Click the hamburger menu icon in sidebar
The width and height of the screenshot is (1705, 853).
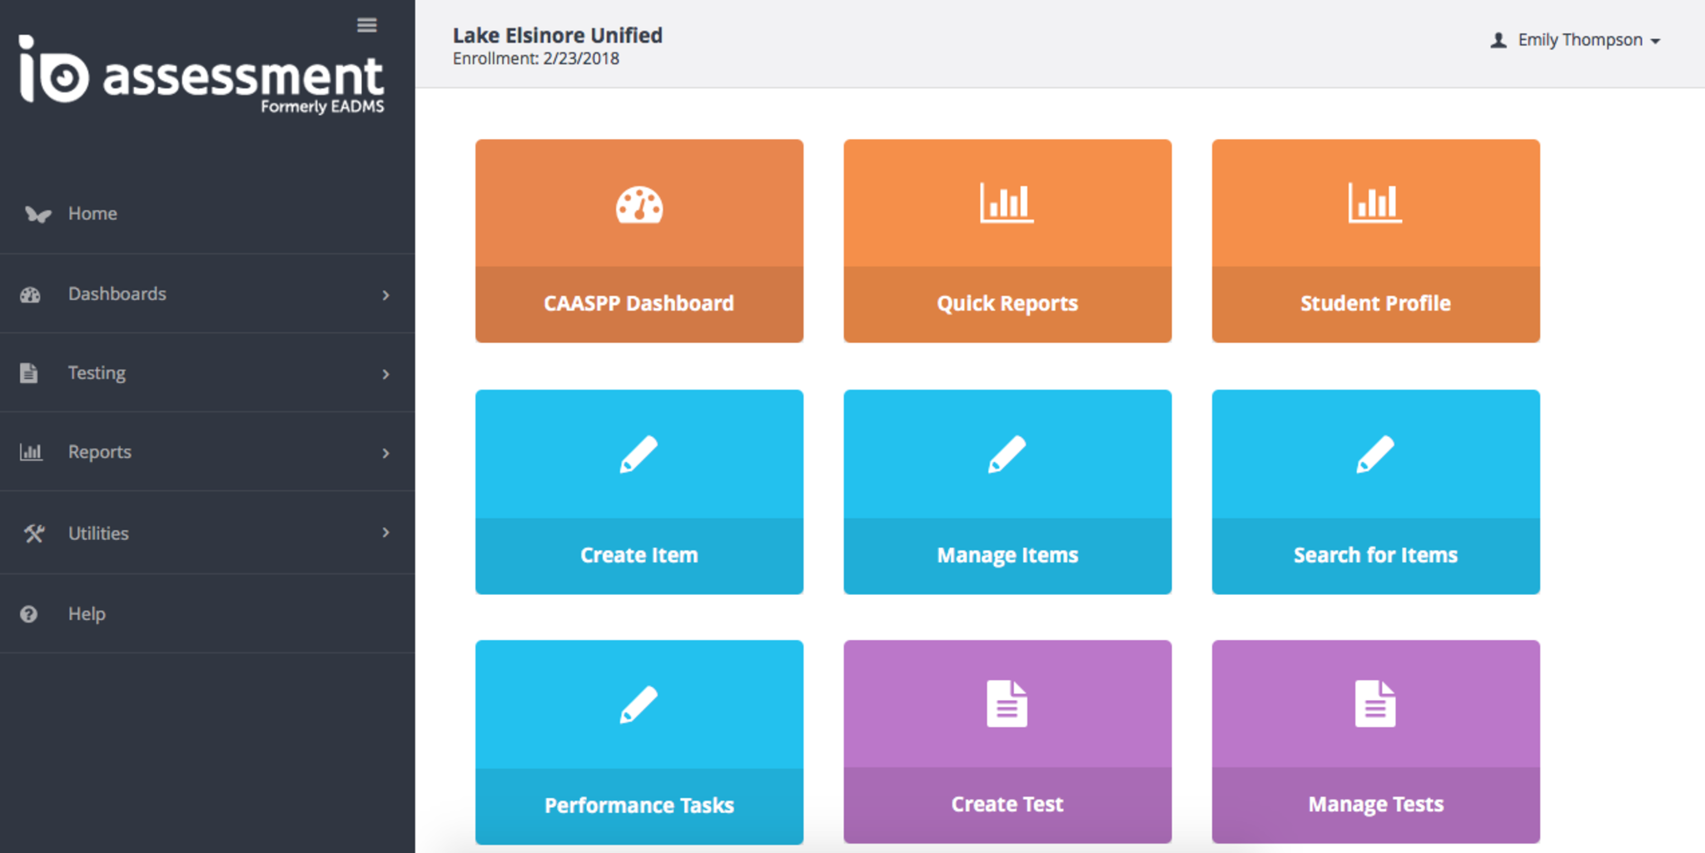coord(366,26)
